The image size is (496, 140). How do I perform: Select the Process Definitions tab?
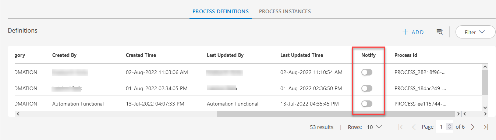[x=221, y=11]
